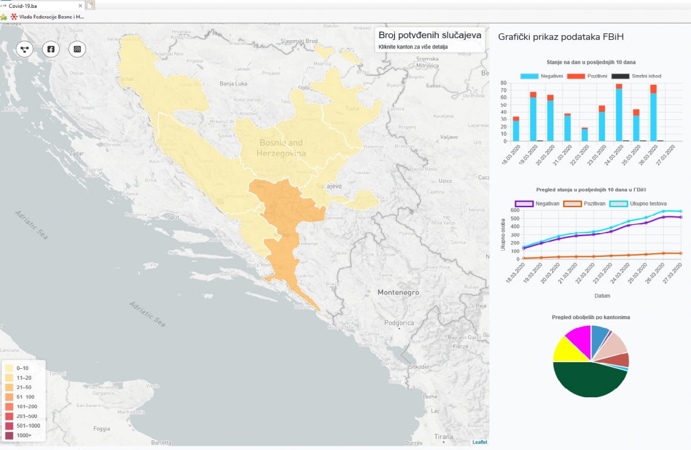Open Vlada Federacije Bosne i H... bookmark
Viewport: 691px width, 450px height.
[x=47, y=17]
